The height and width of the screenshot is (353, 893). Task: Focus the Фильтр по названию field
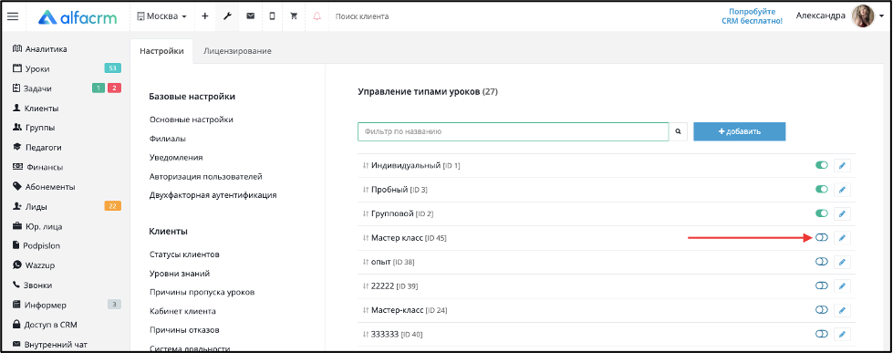514,131
